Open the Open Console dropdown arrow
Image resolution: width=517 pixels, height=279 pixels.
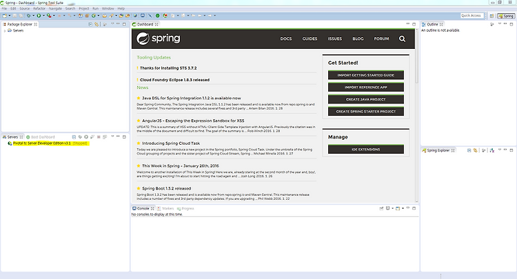pos(403,208)
